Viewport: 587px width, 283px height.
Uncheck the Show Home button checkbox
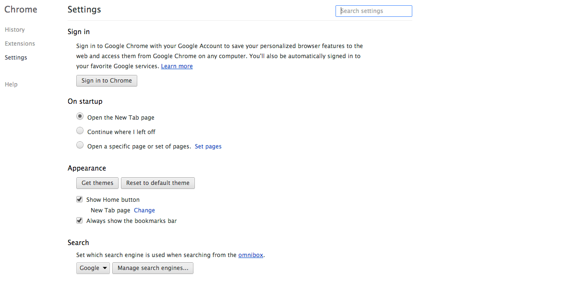click(80, 199)
